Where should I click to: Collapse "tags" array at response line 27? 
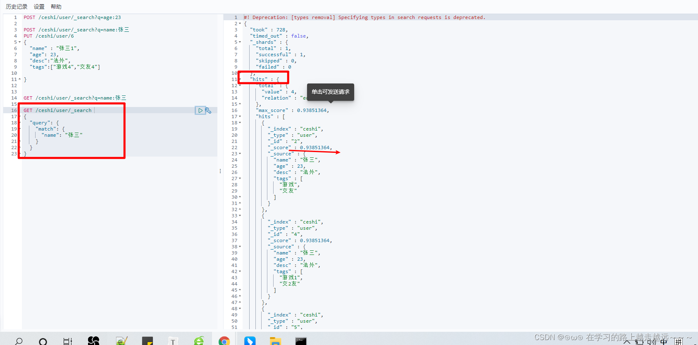click(x=240, y=178)
